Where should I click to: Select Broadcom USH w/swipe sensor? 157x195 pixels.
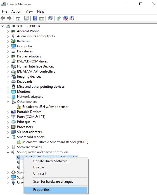pos(45,107)
